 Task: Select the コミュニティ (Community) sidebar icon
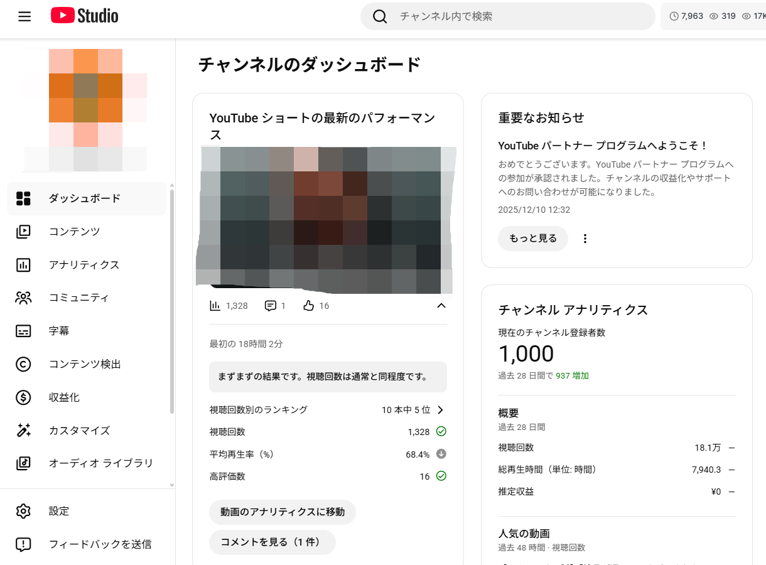click(23, 298)
